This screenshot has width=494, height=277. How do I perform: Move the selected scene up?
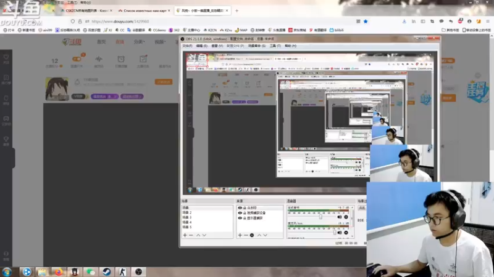pyautogui.click(x=198, y=235)
